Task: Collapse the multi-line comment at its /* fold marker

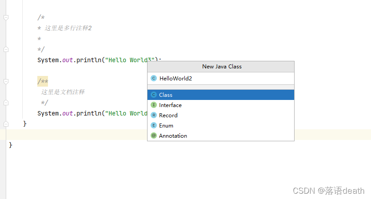Action: pos(6,17)
